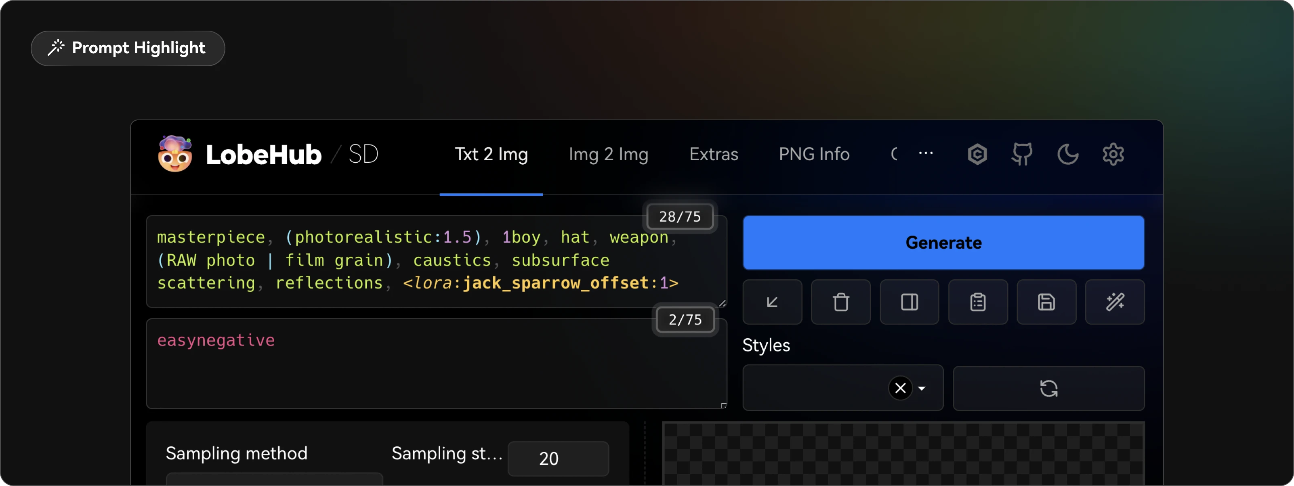
Task: Click the floppy disk save icon
Action: 1046,302
